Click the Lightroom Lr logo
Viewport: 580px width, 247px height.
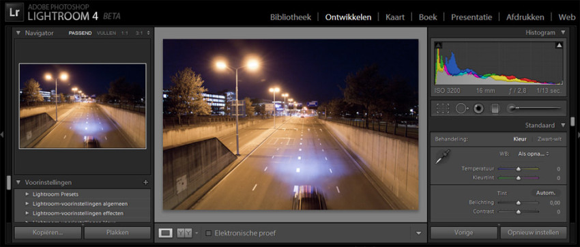click(14, 12)
